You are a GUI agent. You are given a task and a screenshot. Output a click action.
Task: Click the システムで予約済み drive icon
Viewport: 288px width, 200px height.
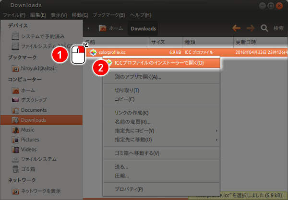15,36
